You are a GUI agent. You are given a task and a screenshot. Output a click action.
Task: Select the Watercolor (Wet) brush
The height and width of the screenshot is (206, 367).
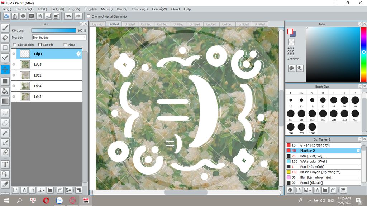pyautogui.click(x=323, y=161)
